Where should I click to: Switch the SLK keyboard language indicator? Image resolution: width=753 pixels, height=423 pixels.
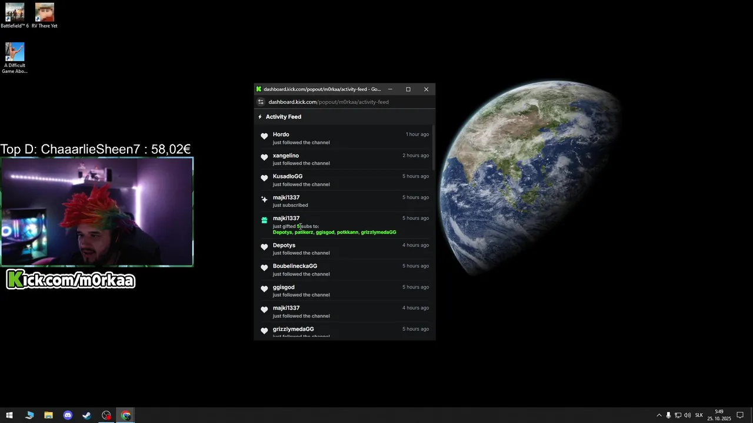[x=699, y=415]
